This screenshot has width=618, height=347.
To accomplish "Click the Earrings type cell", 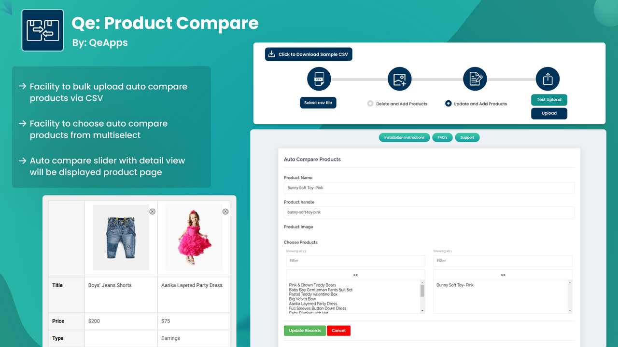I will (194, 338).
